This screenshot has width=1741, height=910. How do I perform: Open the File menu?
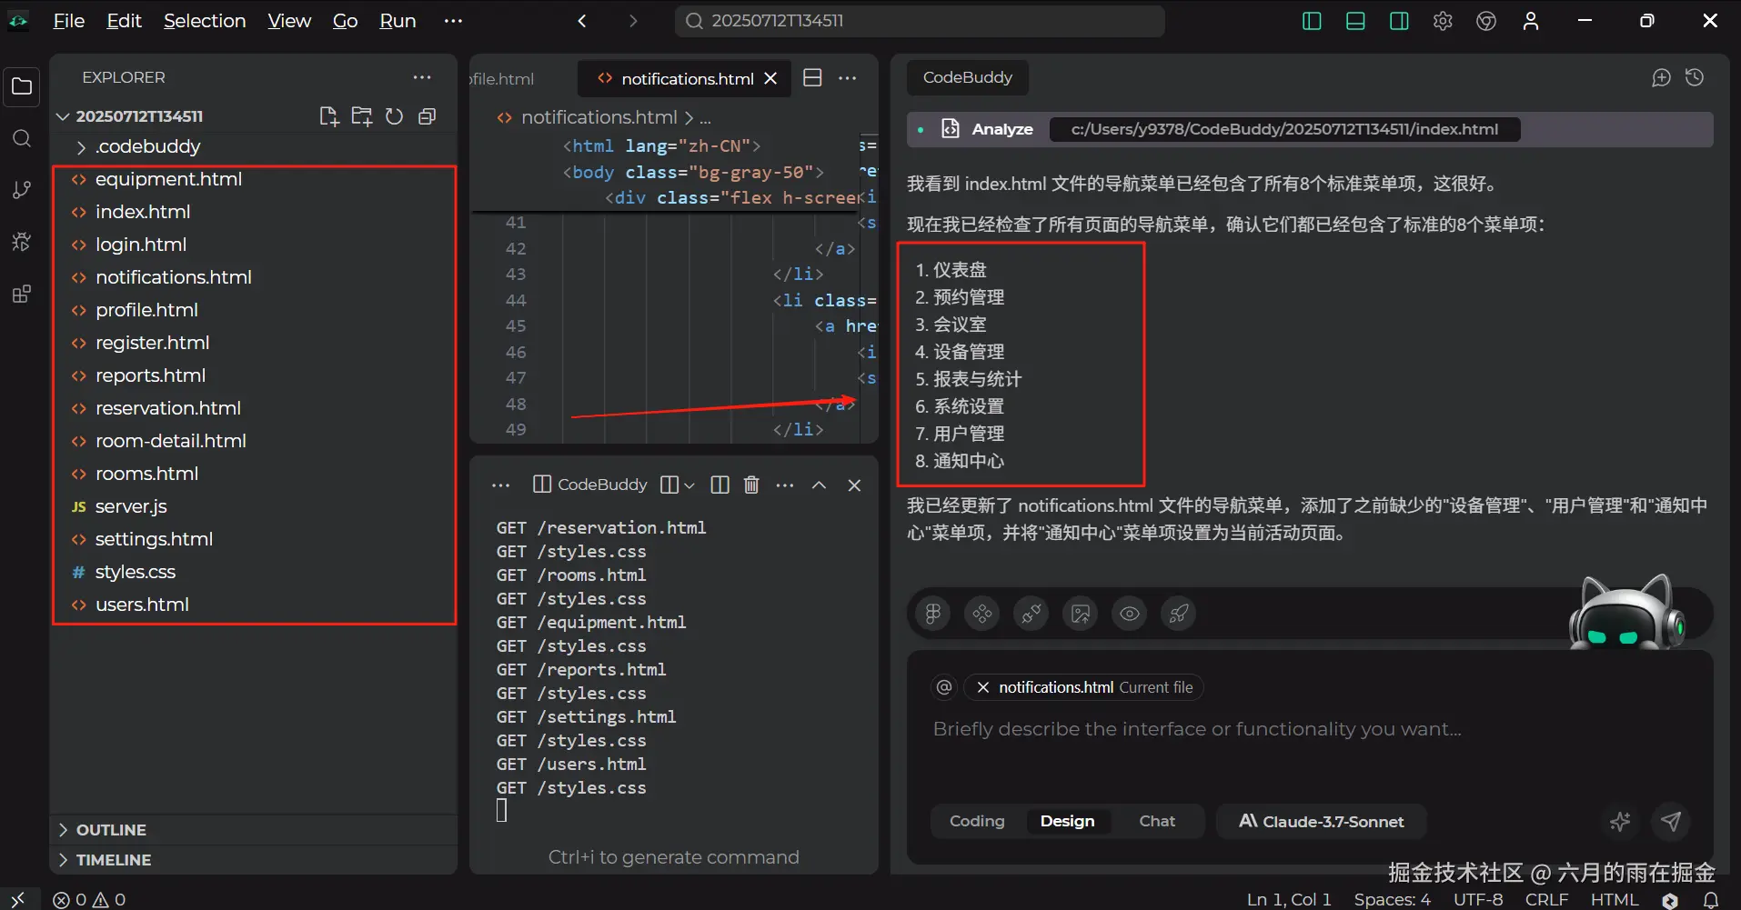[68, 21]
